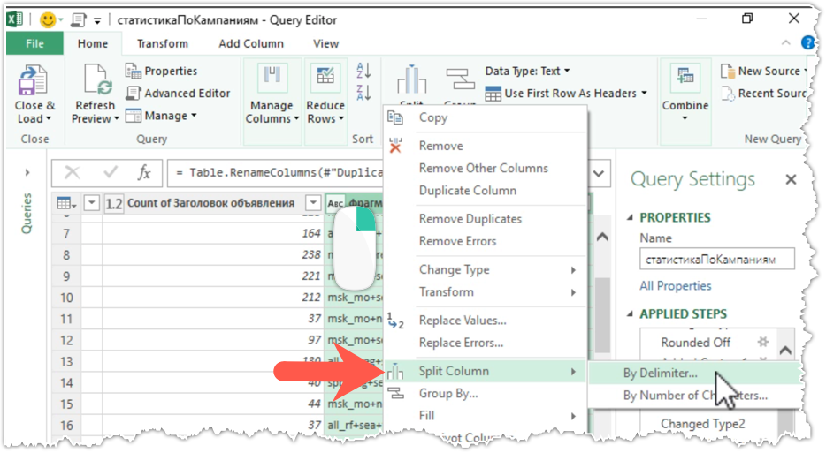The image size is (826, 453).
Task: Switch to the Add Column tab
Action: 251,43
